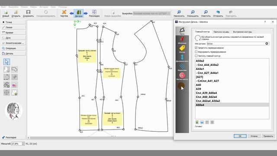Zoom in with Увеличить
The height and width of the screenshot is (156, 277).
(x=179, y=13)
